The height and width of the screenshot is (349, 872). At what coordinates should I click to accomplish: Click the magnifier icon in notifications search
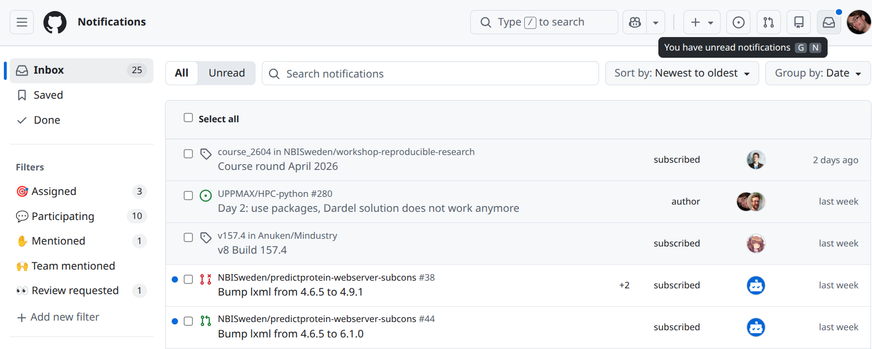pyautogui.click(x=274, y=74)
